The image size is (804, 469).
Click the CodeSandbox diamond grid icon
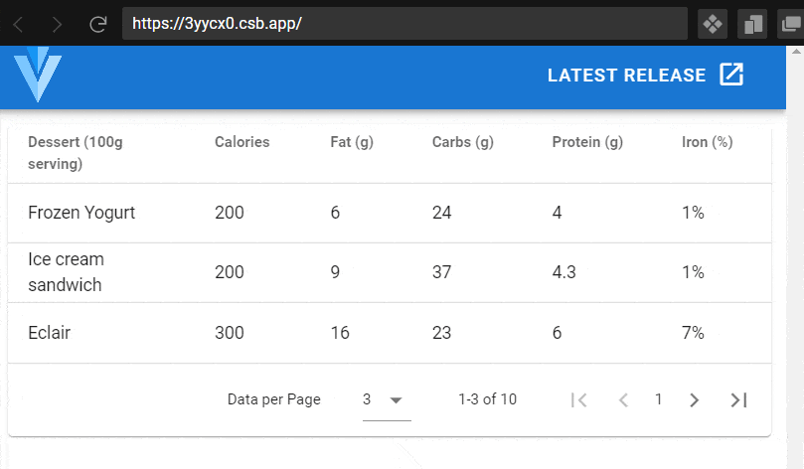pyautogui.click(x=713, y=24)
